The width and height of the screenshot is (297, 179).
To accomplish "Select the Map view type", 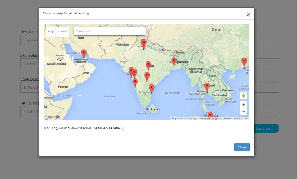I will (x=51, y=32).
